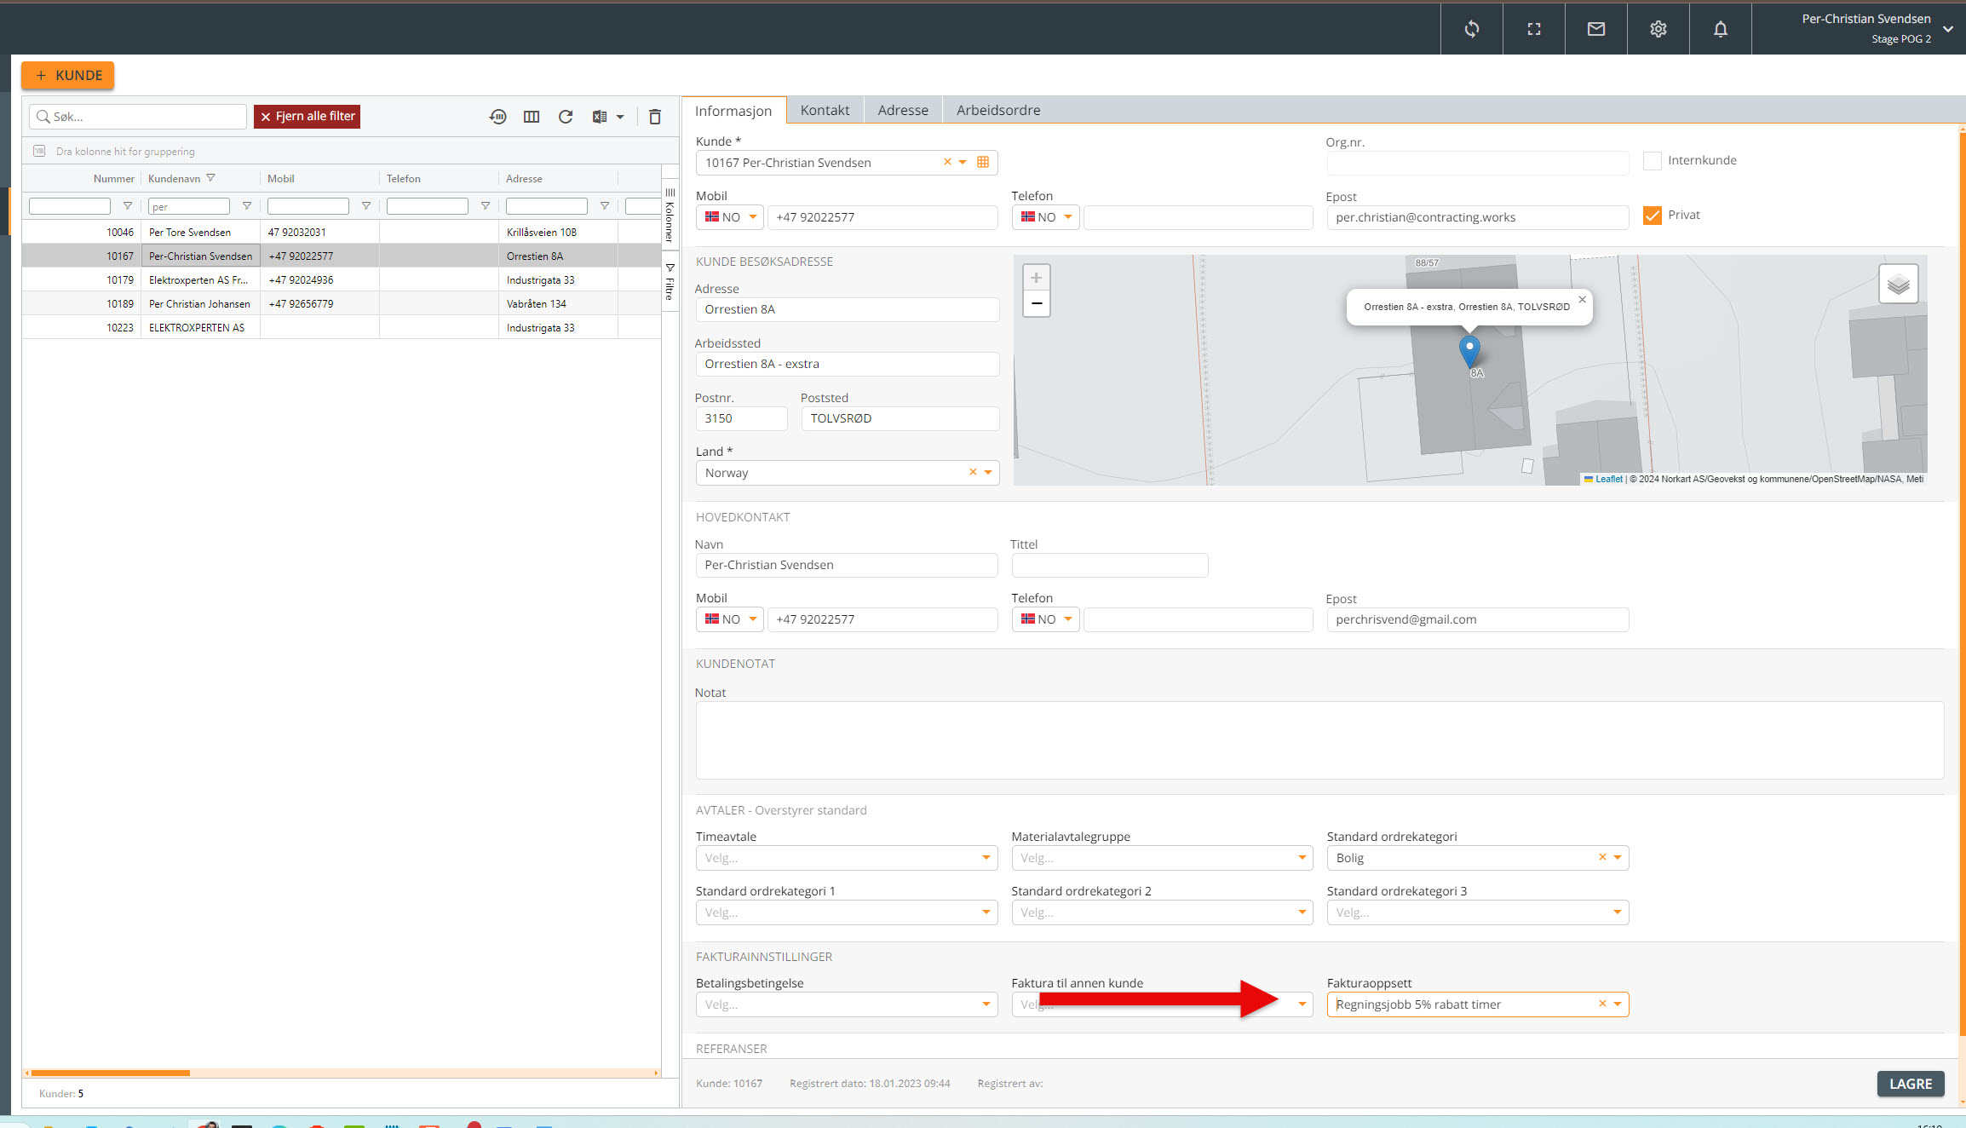The image size is (1966, 1128).
Task: Open Mobil country code dropdown at top
Action: tap(730, 216)
